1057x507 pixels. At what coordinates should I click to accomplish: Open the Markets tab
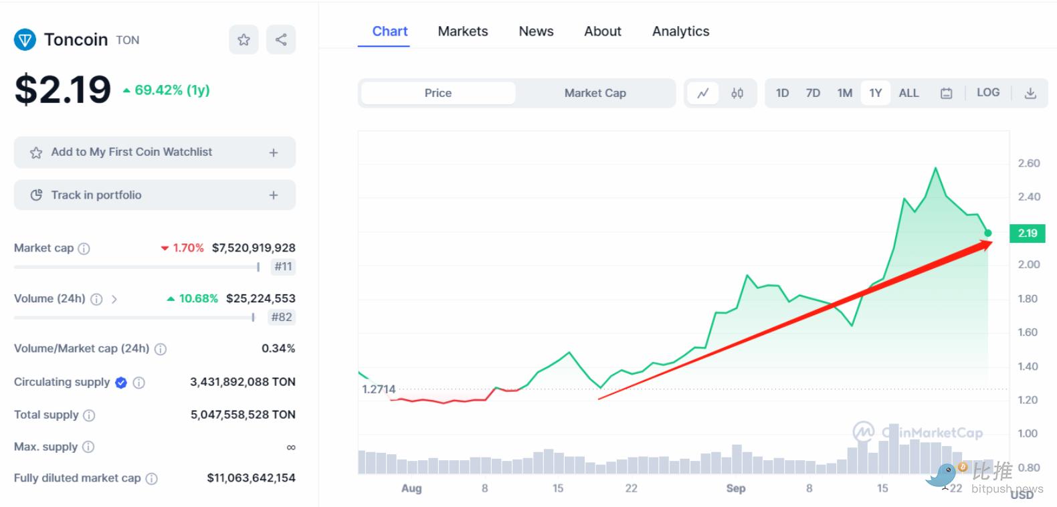(463, 31)
